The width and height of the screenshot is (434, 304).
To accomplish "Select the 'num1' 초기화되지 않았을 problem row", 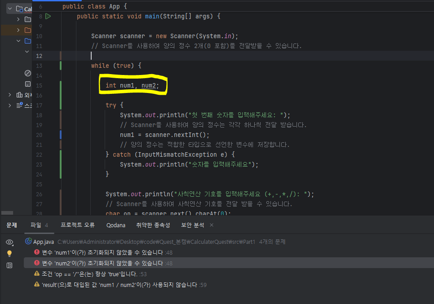I will (x=229, y=252).
